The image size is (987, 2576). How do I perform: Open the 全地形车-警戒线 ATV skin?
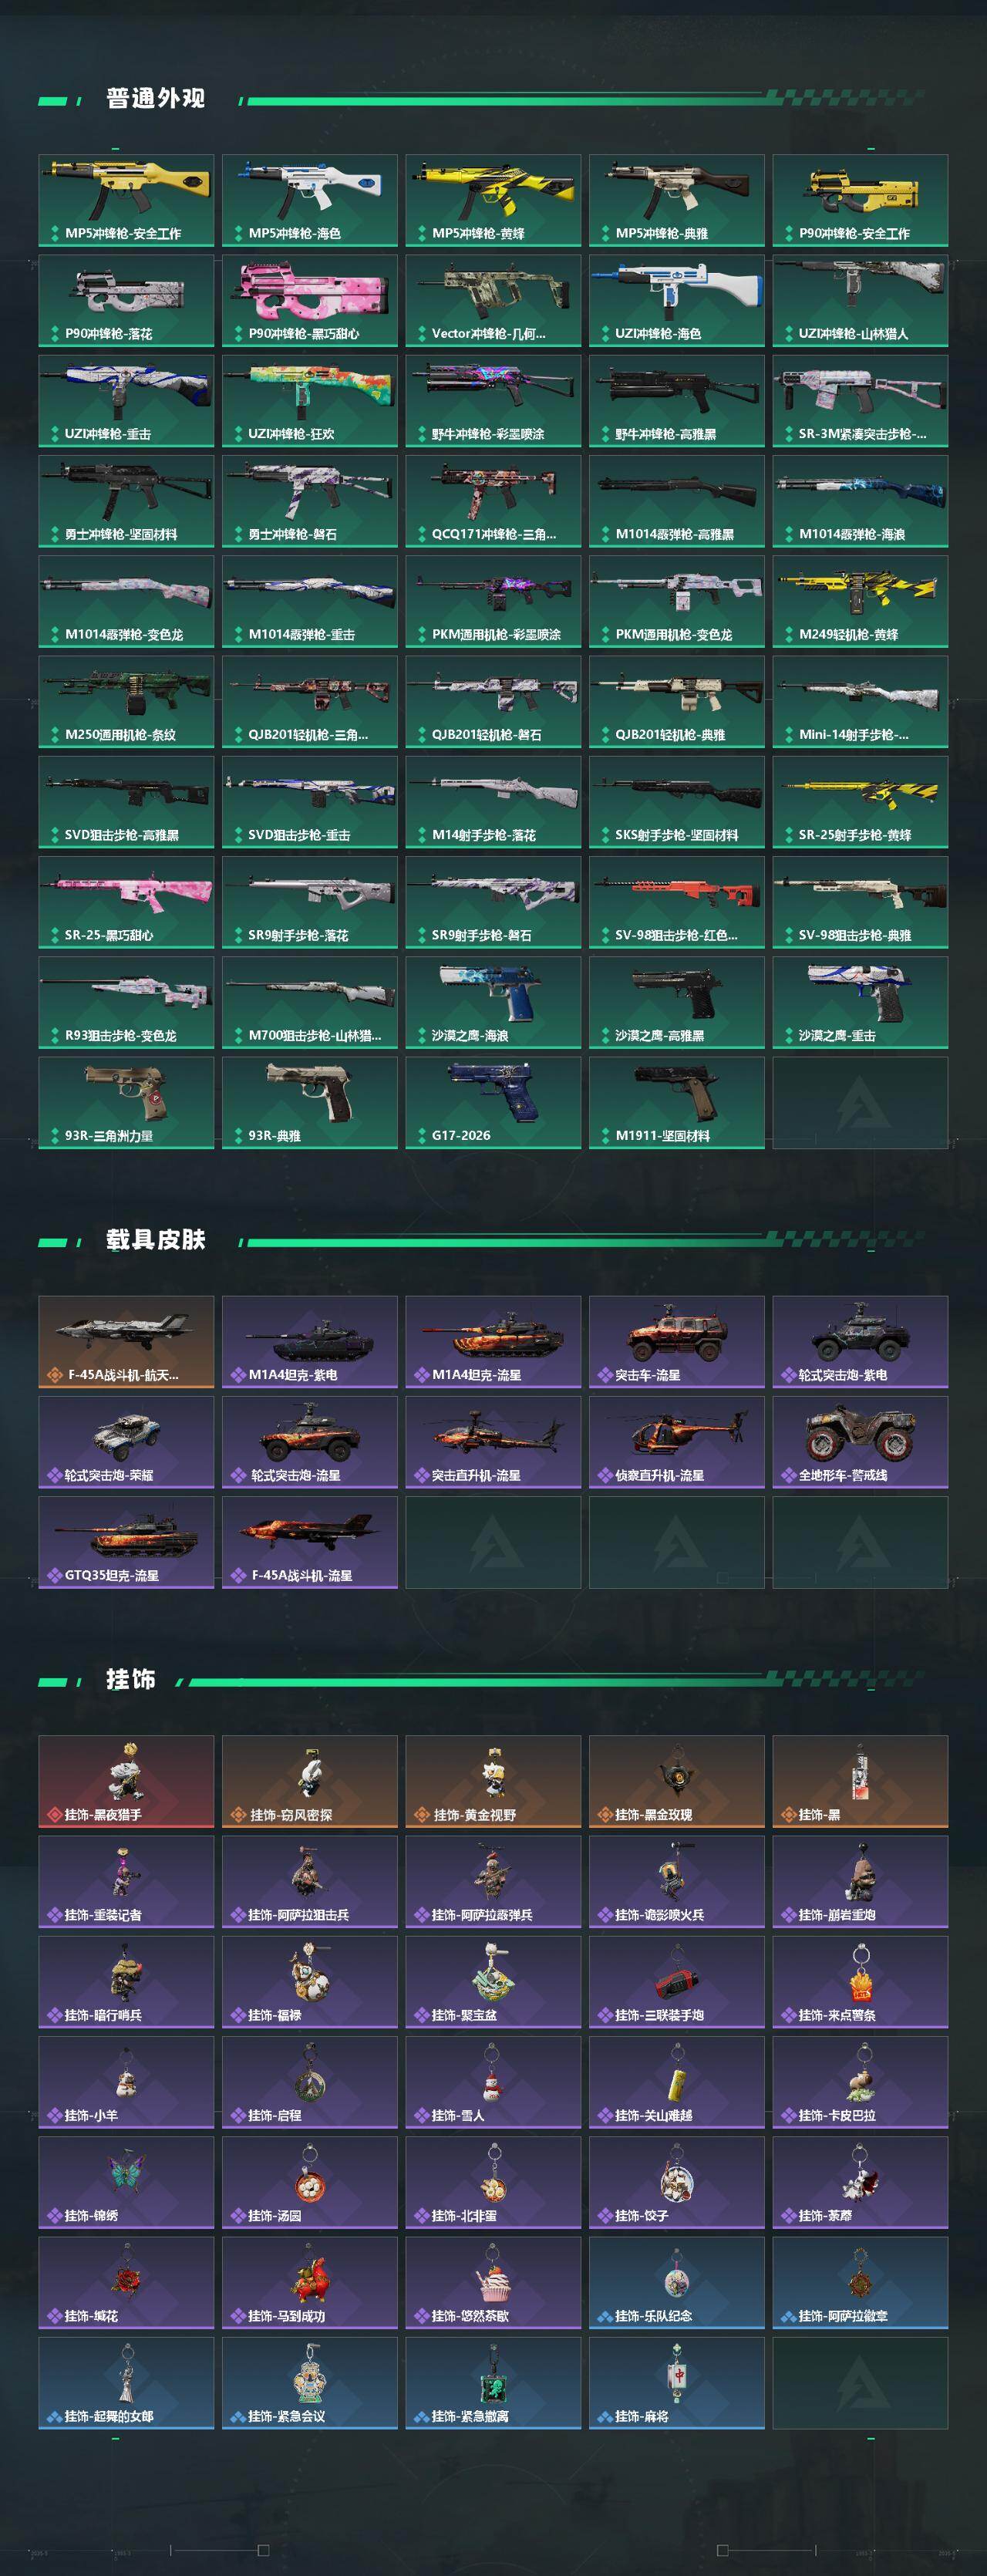pos(860,1442)
